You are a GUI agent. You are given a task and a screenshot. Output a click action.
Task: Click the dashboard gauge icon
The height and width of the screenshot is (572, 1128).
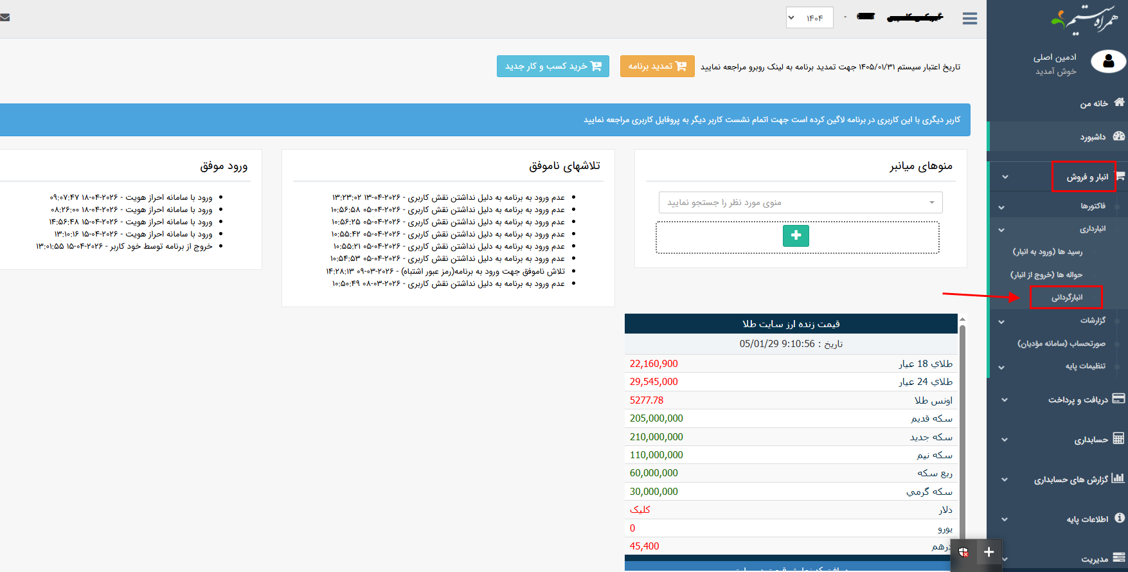pyautogui.click(x=1119, y=136)
